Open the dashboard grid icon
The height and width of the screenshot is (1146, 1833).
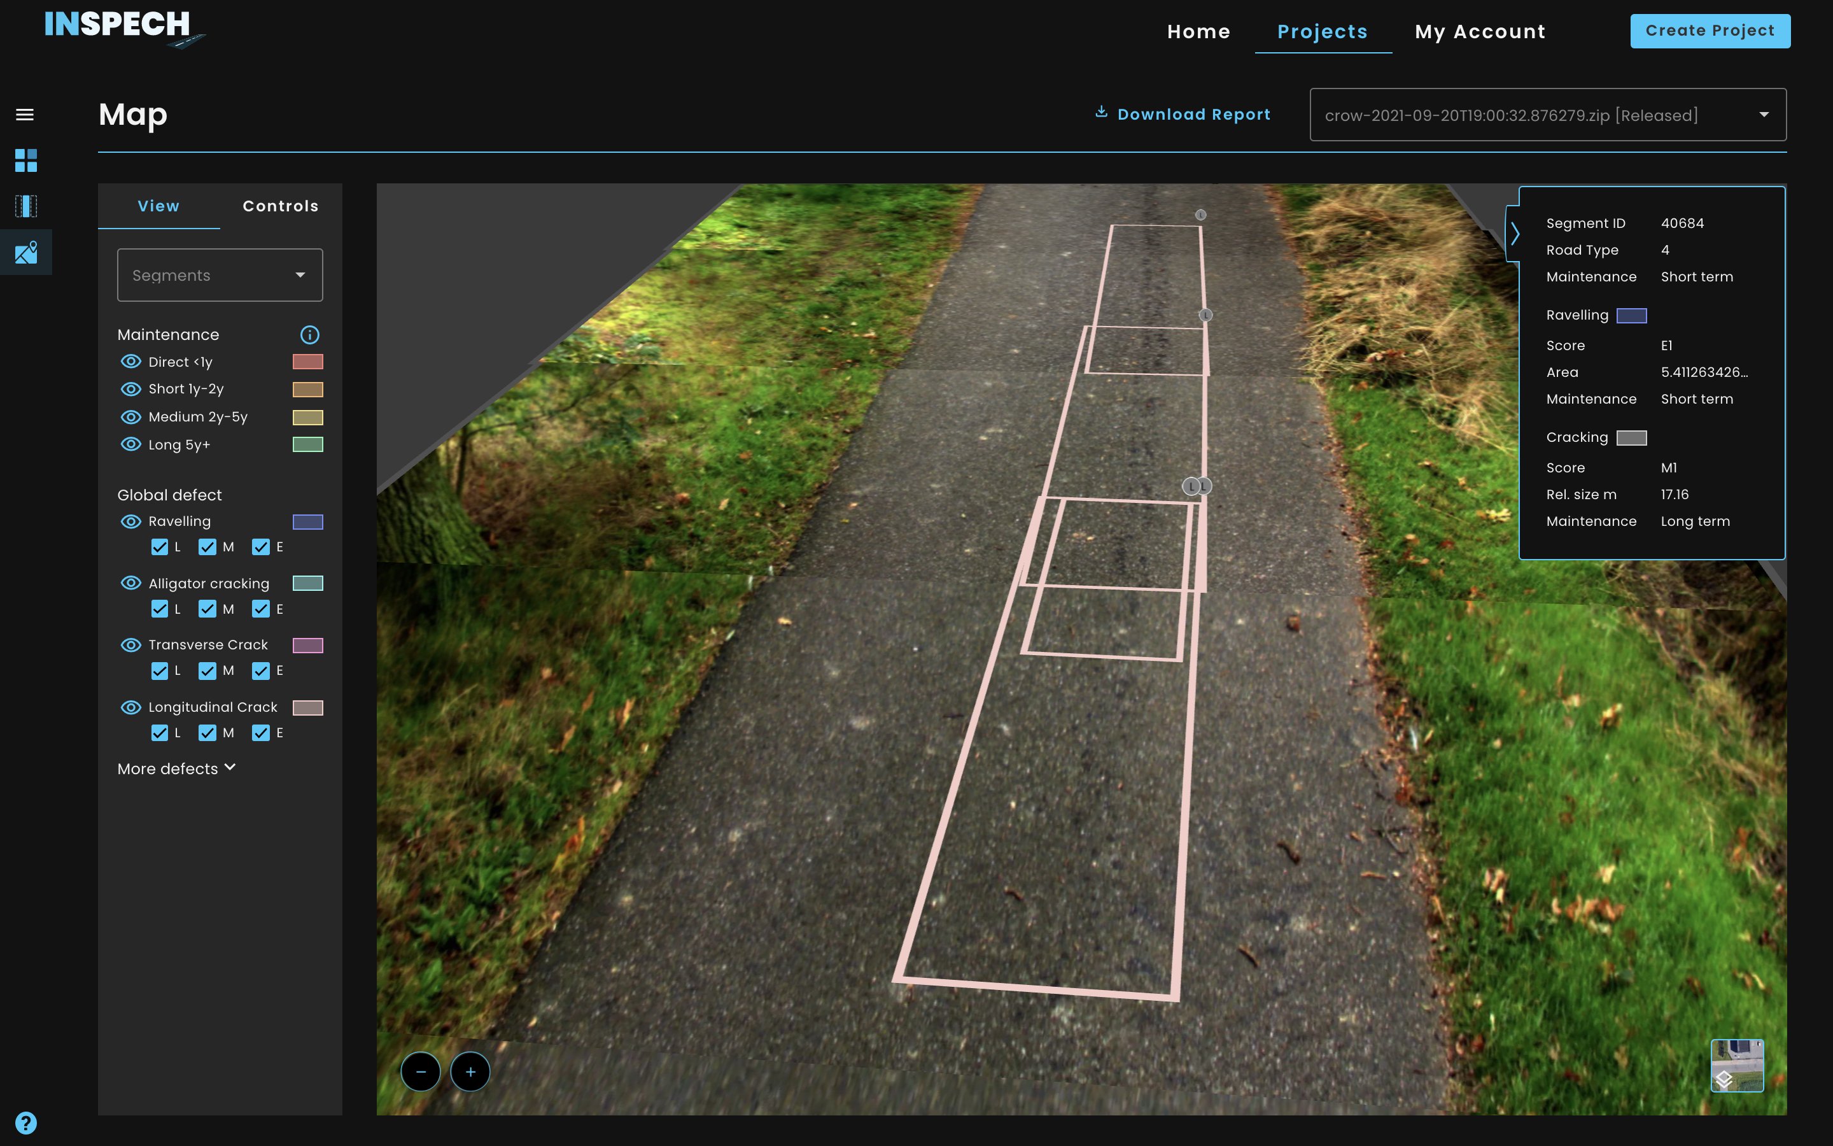(25, 160)
